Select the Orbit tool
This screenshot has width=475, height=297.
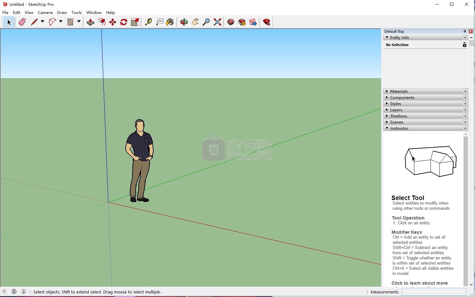184,22
